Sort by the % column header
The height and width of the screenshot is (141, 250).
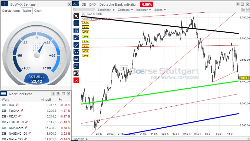point(60,100)
